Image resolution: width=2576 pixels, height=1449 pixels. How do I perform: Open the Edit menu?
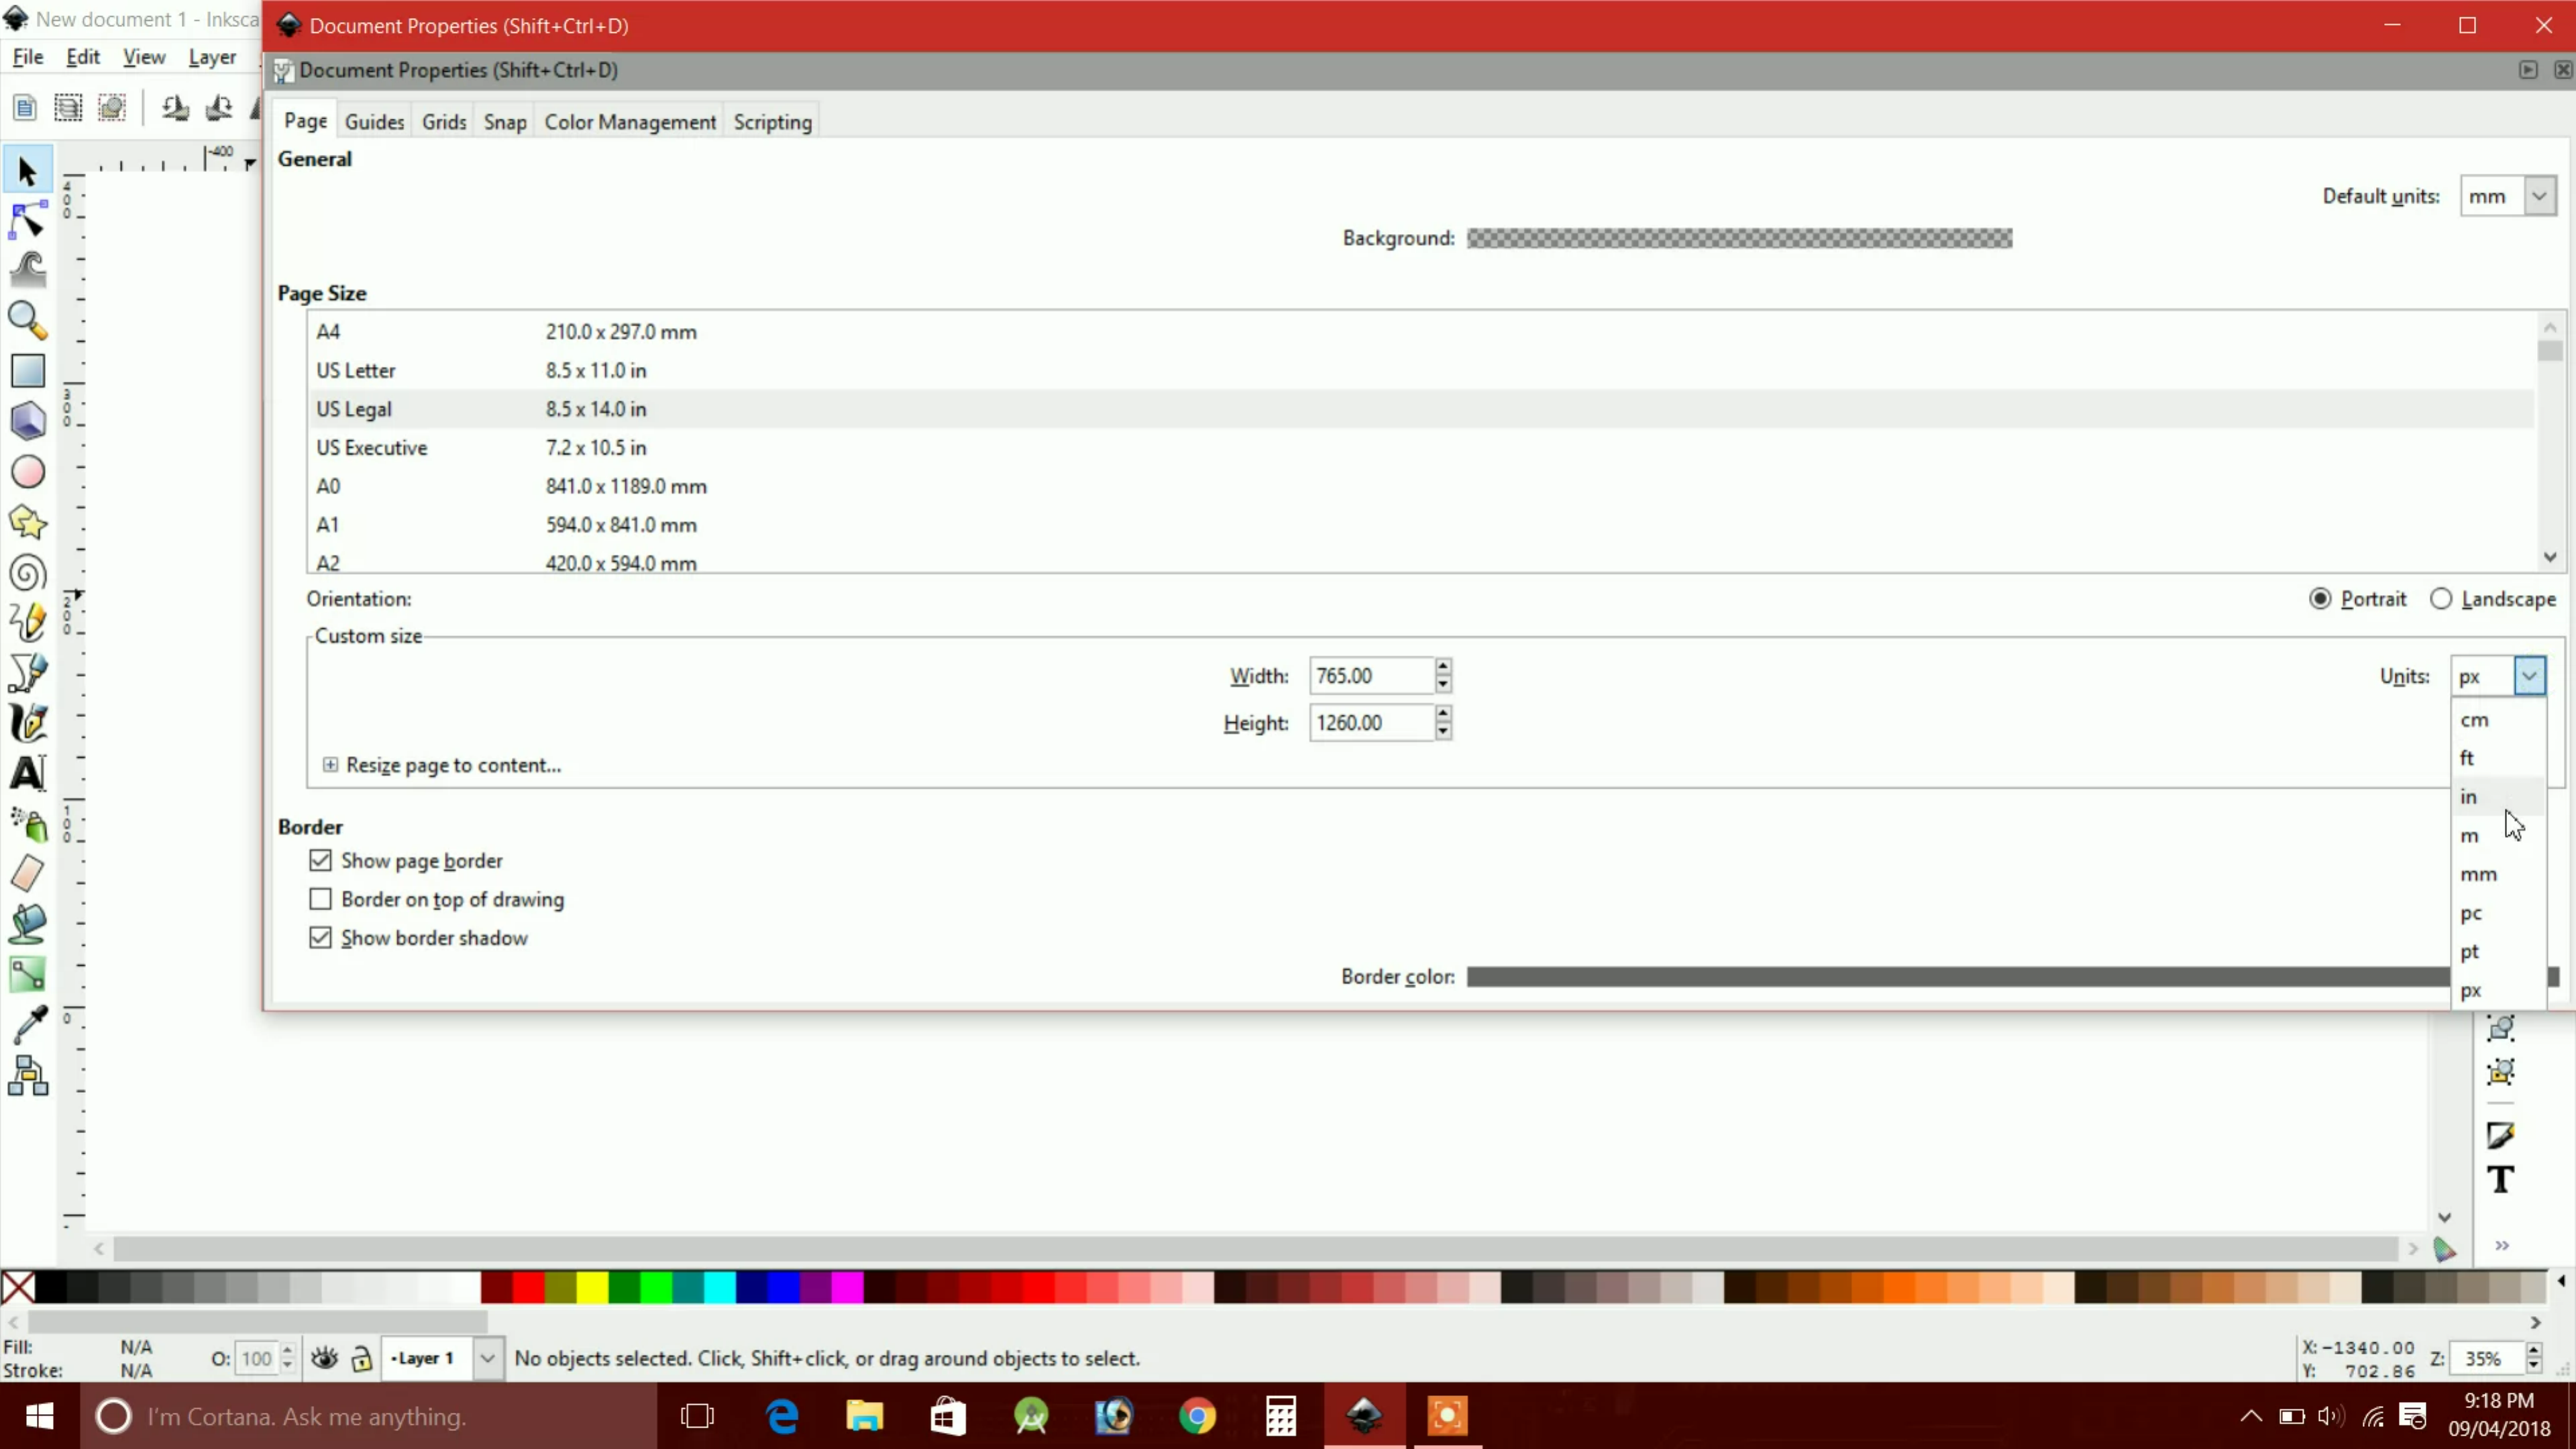[82, 57]
